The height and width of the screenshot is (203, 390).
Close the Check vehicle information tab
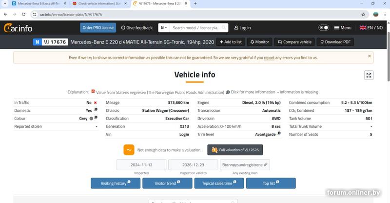125,3
